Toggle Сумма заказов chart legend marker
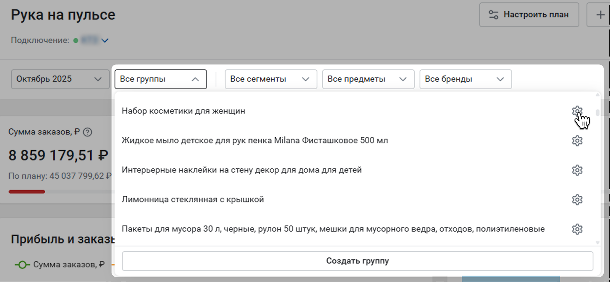 pos(22,264)
